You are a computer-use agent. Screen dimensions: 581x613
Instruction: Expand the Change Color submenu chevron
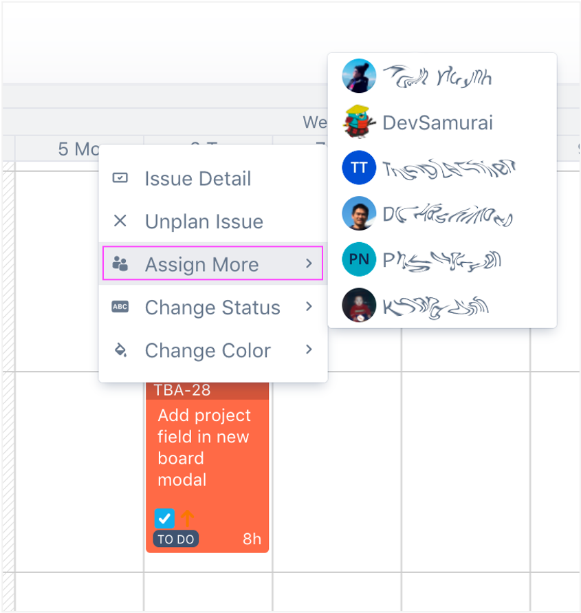pyautogui.click(x=309, y=350)
